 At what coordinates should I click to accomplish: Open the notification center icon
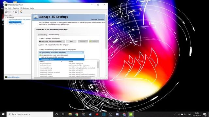tap(205, 114)
